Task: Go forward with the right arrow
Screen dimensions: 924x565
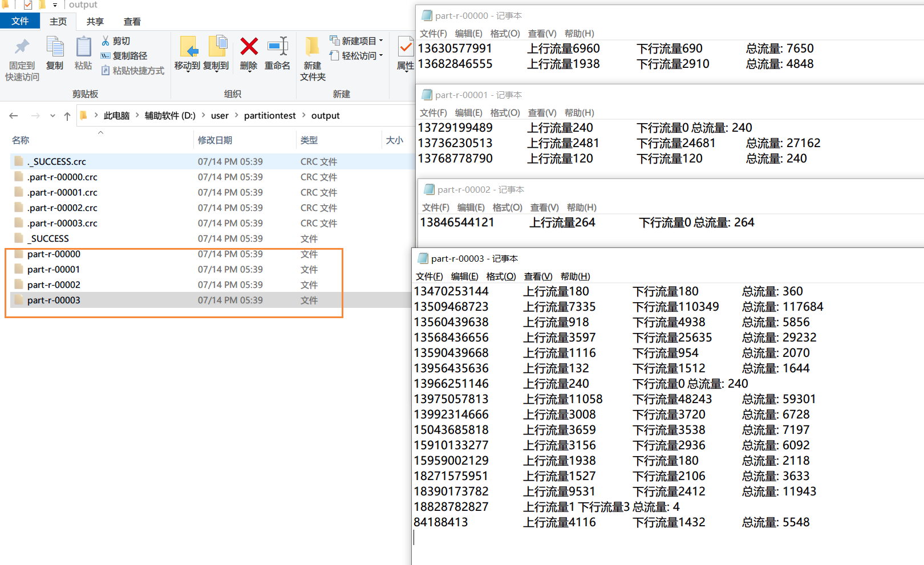Action: [x=35, y=116]
